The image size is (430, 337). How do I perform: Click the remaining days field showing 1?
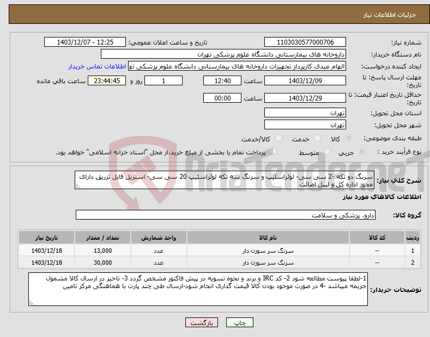[x=163, y=80]
